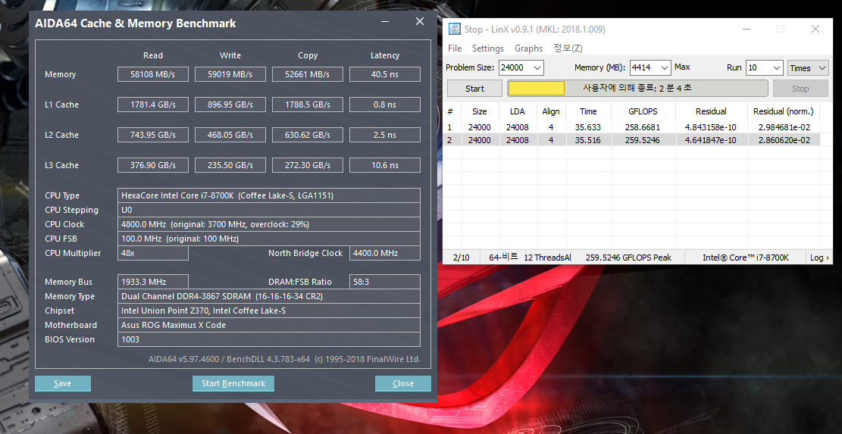842x434 pixels.
Task: Click the yellow LinX progress bar
Action: tap(536, 89)
